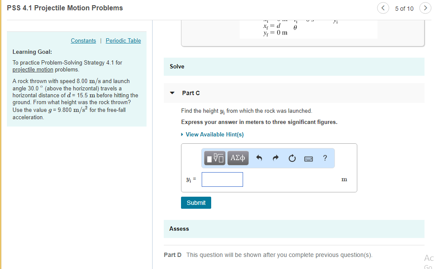Open the Constants reference
Image resolution: width=434 pixels, height=269 pixels.
pyautogui.click(x=83, y=40)
